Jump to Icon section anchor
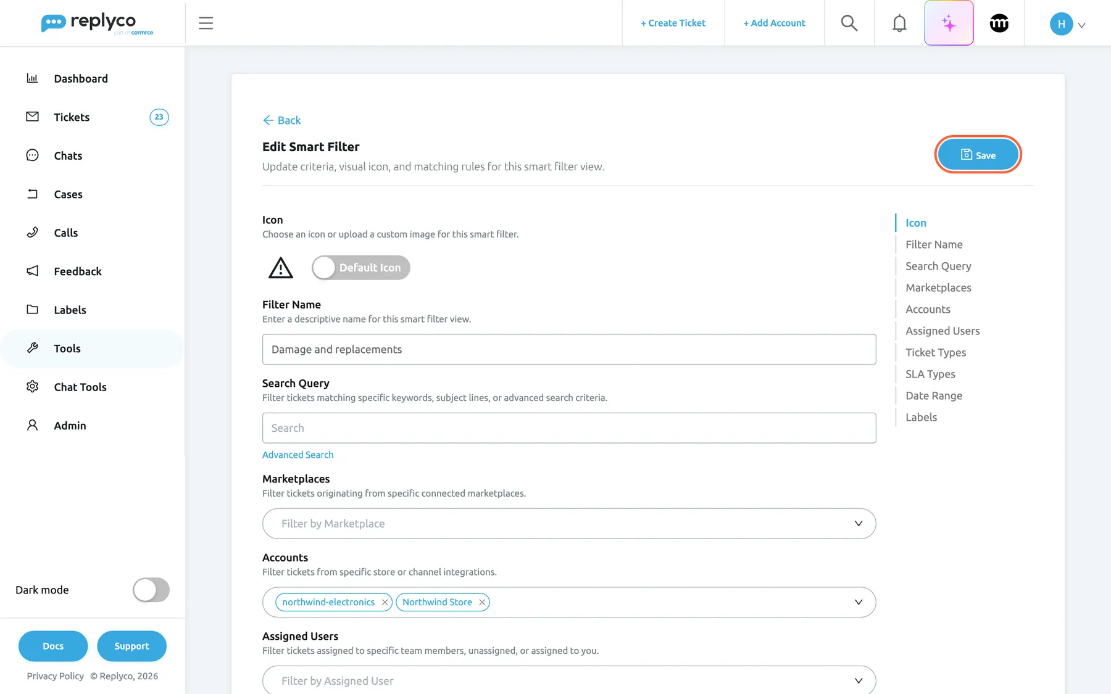The image size is (1111, 694). coord(916,223)
